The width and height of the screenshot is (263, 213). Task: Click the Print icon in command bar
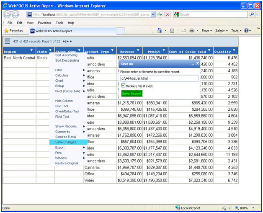click(x=192, y=31)
